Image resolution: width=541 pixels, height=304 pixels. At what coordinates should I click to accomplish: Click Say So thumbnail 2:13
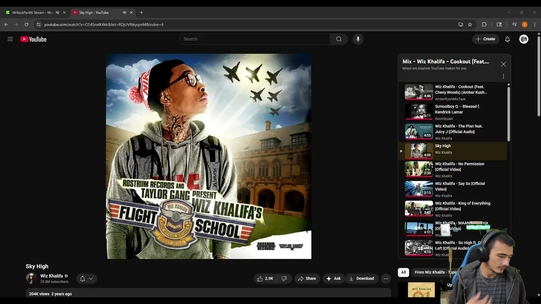[419, 189]
